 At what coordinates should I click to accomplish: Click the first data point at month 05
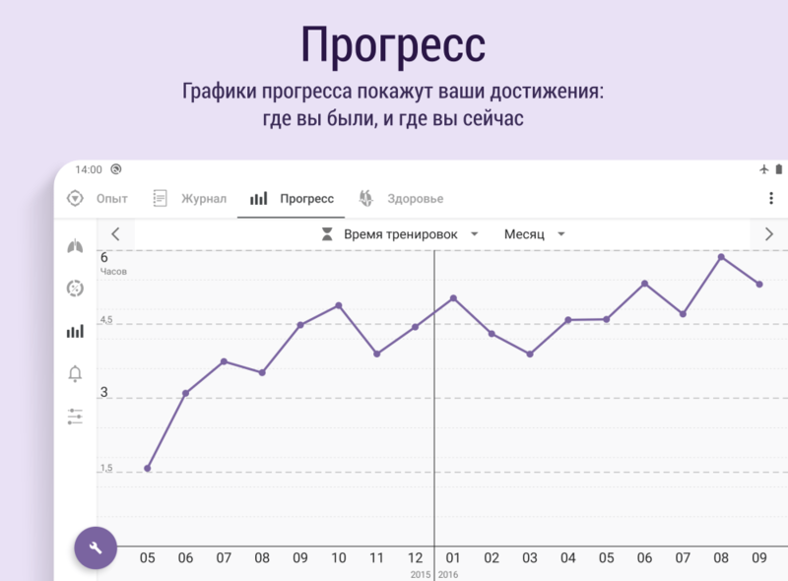[x=148, y=469]
